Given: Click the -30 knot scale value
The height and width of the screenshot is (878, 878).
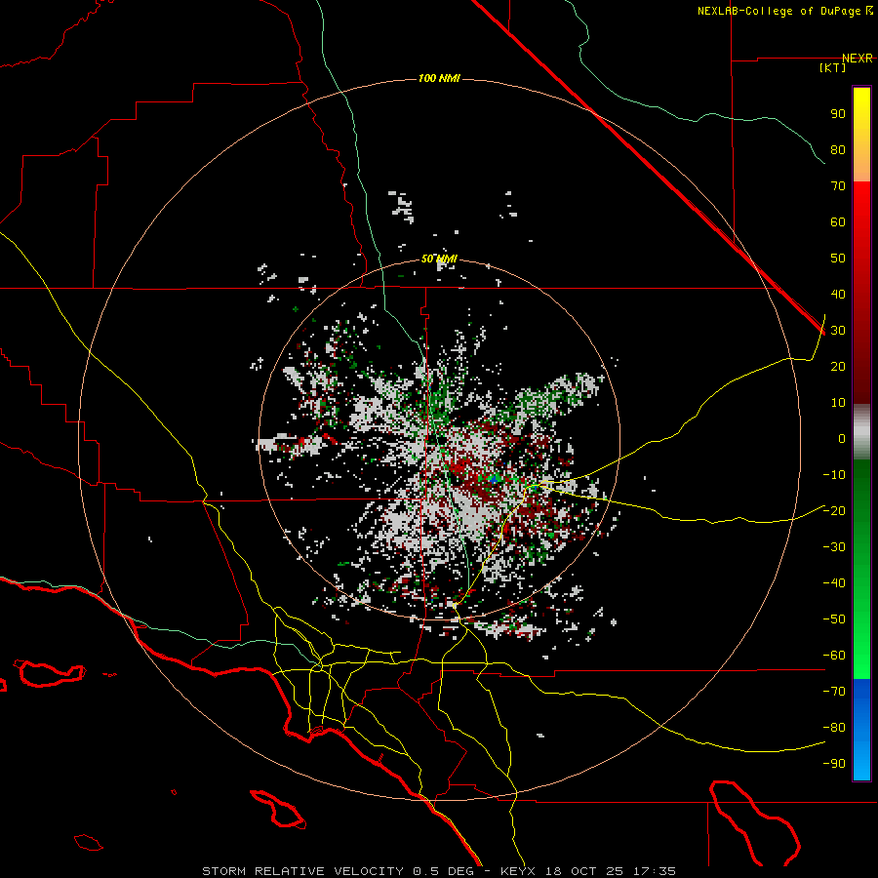Looking at the screenshot, I should [x=834, y=547].
